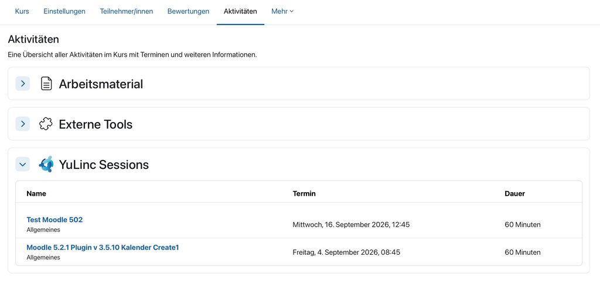This screenshot has width=600, height=281.
Task: Open the Mehr dropdown menu
Action: [x=282, y=12]
